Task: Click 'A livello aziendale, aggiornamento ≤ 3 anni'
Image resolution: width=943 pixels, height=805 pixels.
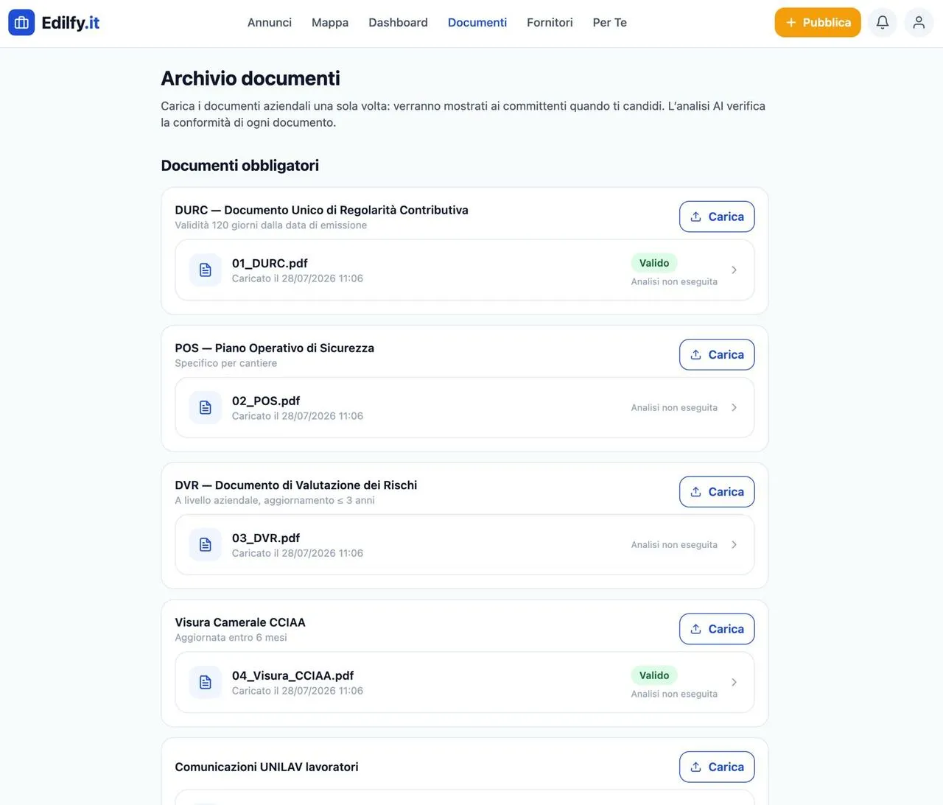Action: tap(275, 500)
